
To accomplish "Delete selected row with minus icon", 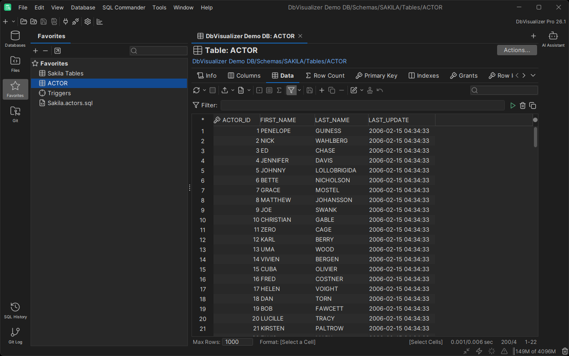I will pyautogui.click(x=342, y=90).
